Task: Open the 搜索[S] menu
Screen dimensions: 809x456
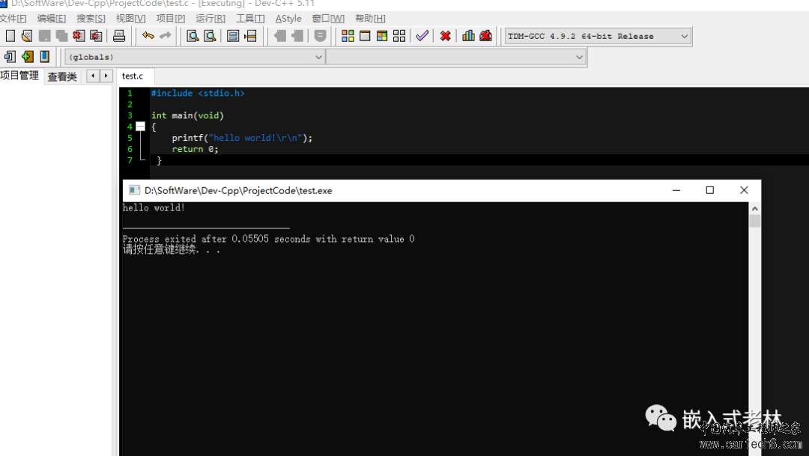Action: tap(91, 19)
